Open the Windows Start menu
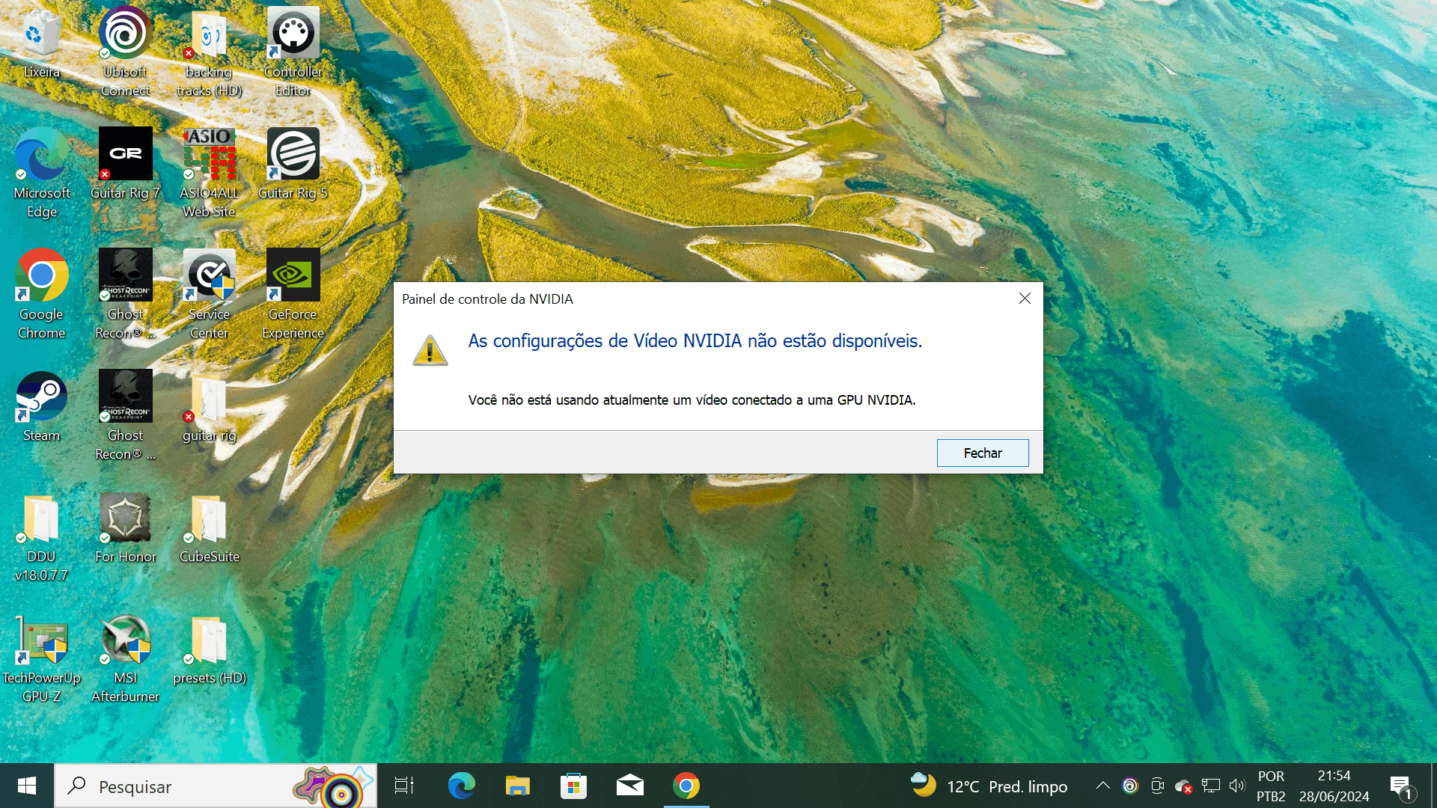The height and width of the screenshot is (808, 1437). click(x=27, y=786)
